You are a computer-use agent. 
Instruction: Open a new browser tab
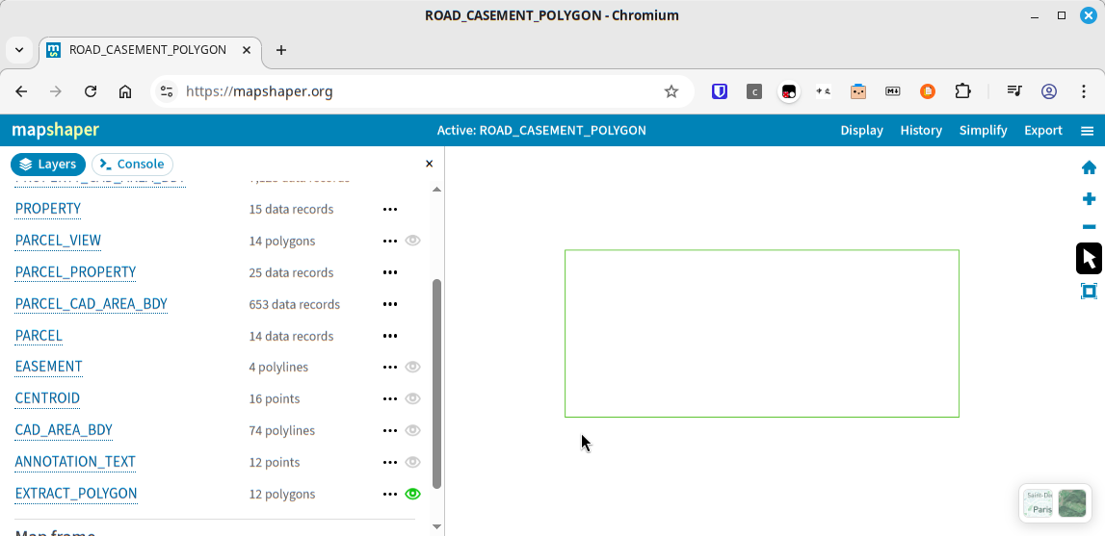[x=280, y=50]
